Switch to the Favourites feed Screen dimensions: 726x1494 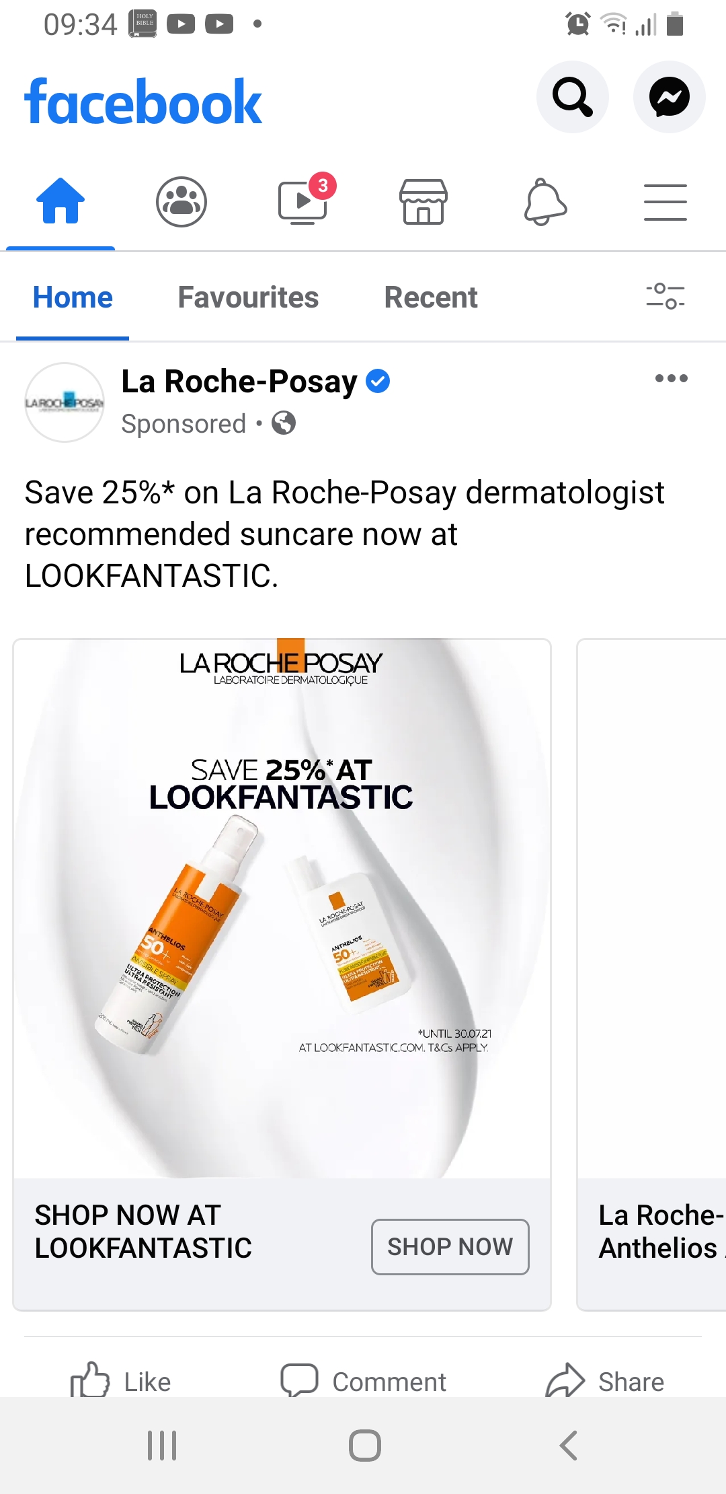tap(248, 297)
